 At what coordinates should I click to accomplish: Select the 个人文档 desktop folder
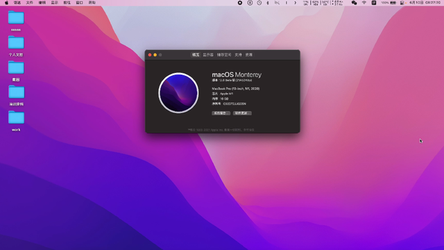[x=16, y=42]
